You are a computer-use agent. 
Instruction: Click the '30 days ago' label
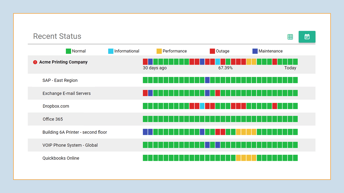pyautogui.click(x=155, y=68)
